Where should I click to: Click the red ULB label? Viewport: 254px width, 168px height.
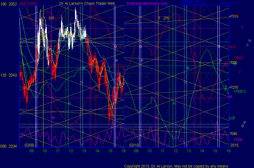pos(232,47)
